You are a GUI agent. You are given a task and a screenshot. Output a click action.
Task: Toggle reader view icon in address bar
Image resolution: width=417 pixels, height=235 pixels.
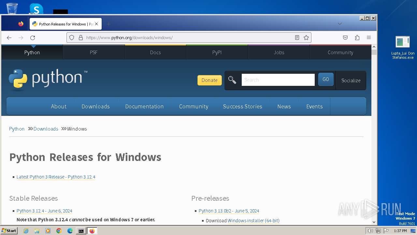297,38
